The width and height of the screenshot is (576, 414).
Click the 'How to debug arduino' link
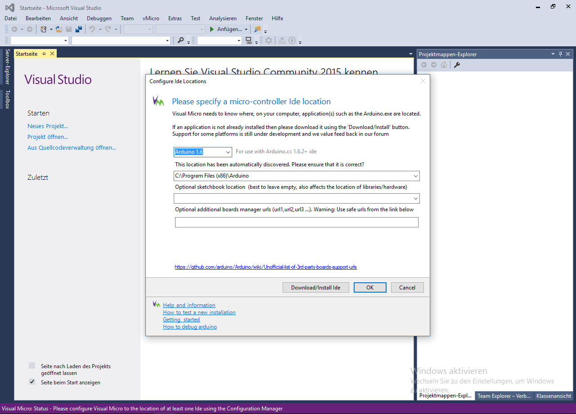tap(190, 327)
